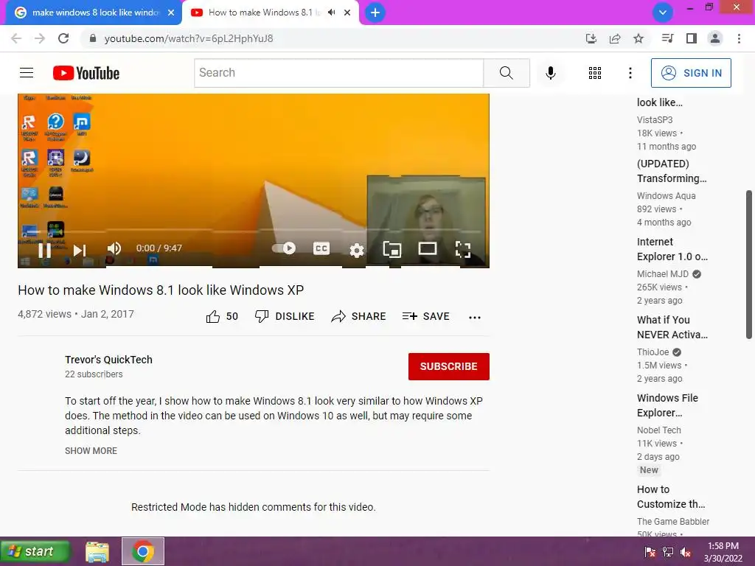Click the Chrome taskbar icon
The width and height of the screenshot is (755, 566).
142,551
